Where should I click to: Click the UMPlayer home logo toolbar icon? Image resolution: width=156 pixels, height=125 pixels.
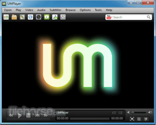click(6, 17)
